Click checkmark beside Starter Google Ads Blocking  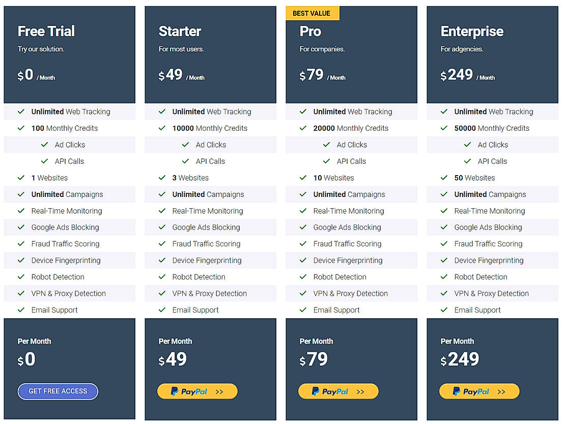pos(162,228)
